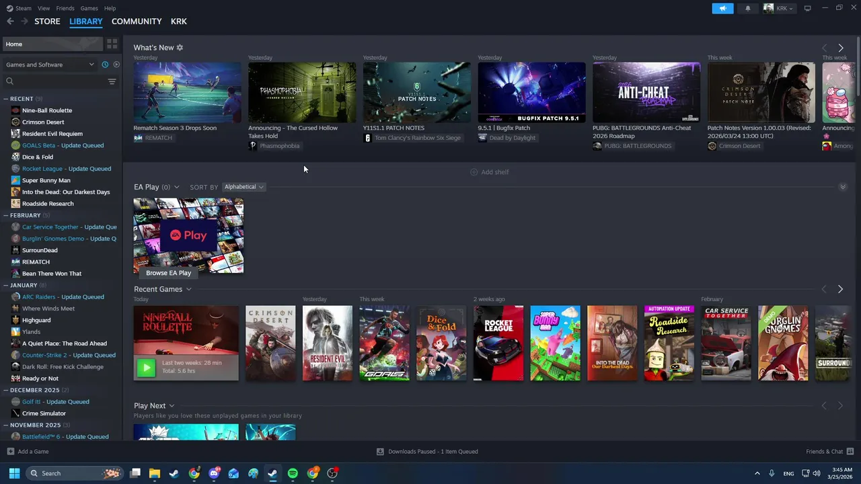Open the EA Play shelf title dropdown
The width and height of the screenshot is (861, 484).
tap(157, 187)
